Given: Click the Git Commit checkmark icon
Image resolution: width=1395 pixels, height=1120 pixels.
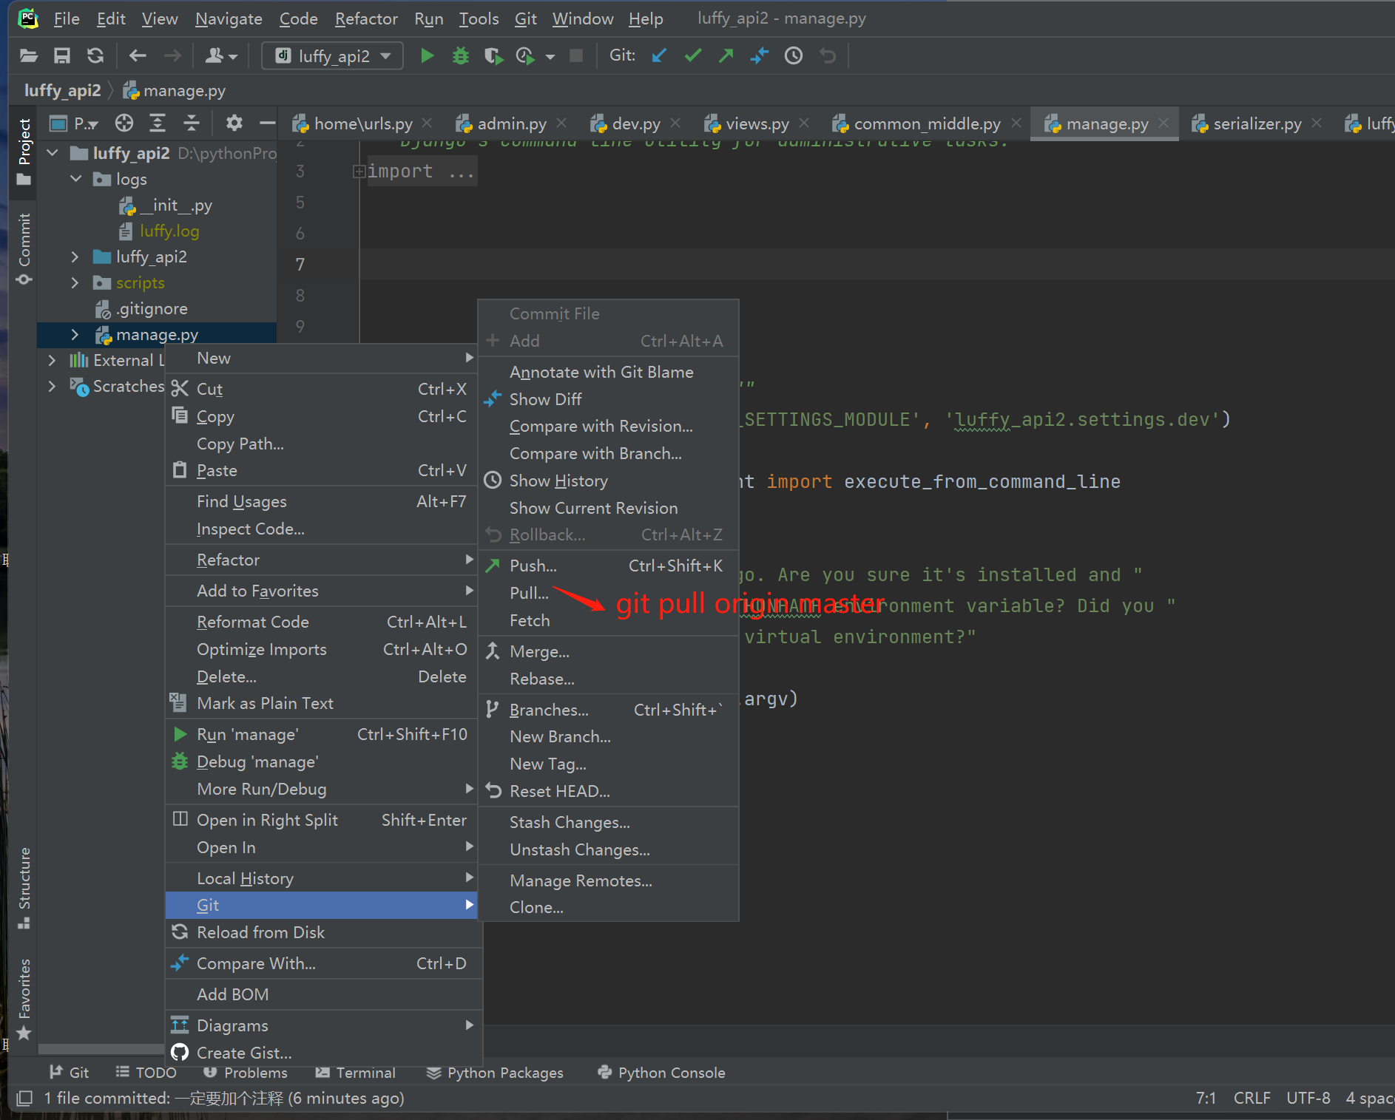Looking at the screenshot, I should (x=693, y=56).
